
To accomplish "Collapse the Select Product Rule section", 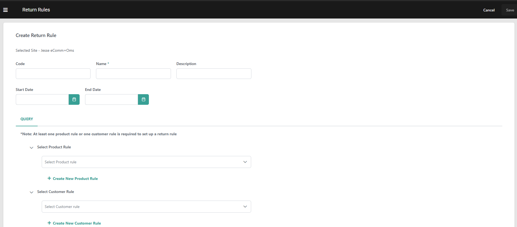I will pos(31,148).
